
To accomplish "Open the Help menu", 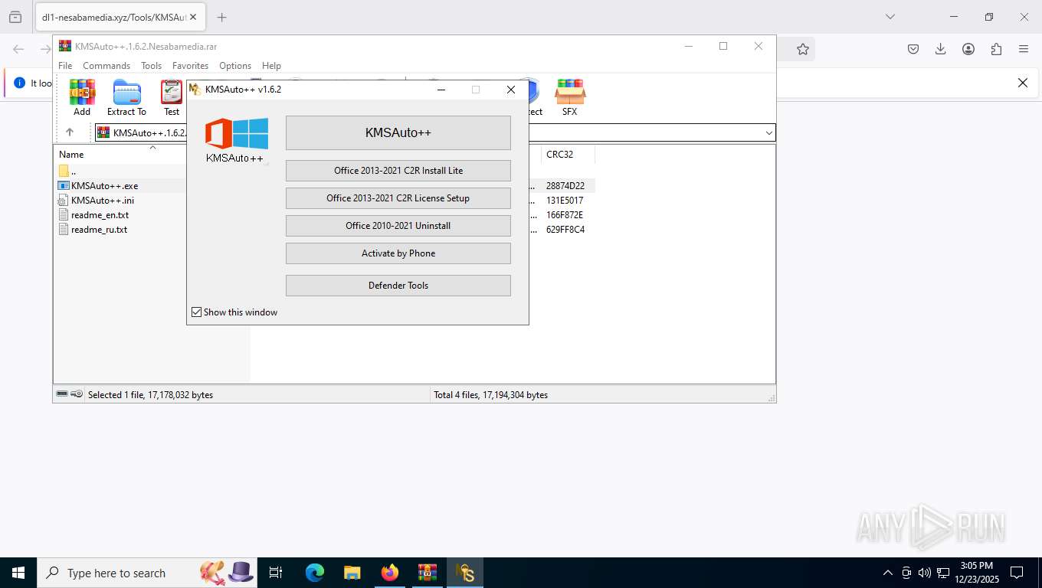I will 271,66.
